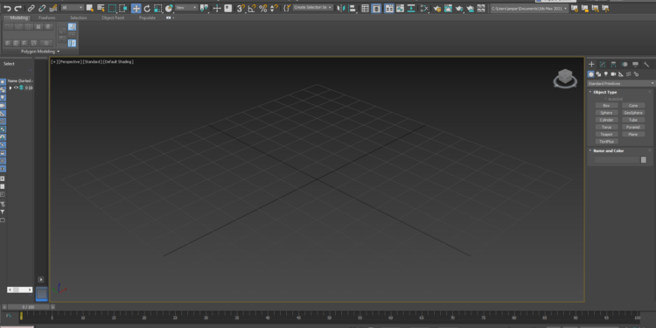Activate the Select Object tool
656x328 pixels.
point(89,8)
